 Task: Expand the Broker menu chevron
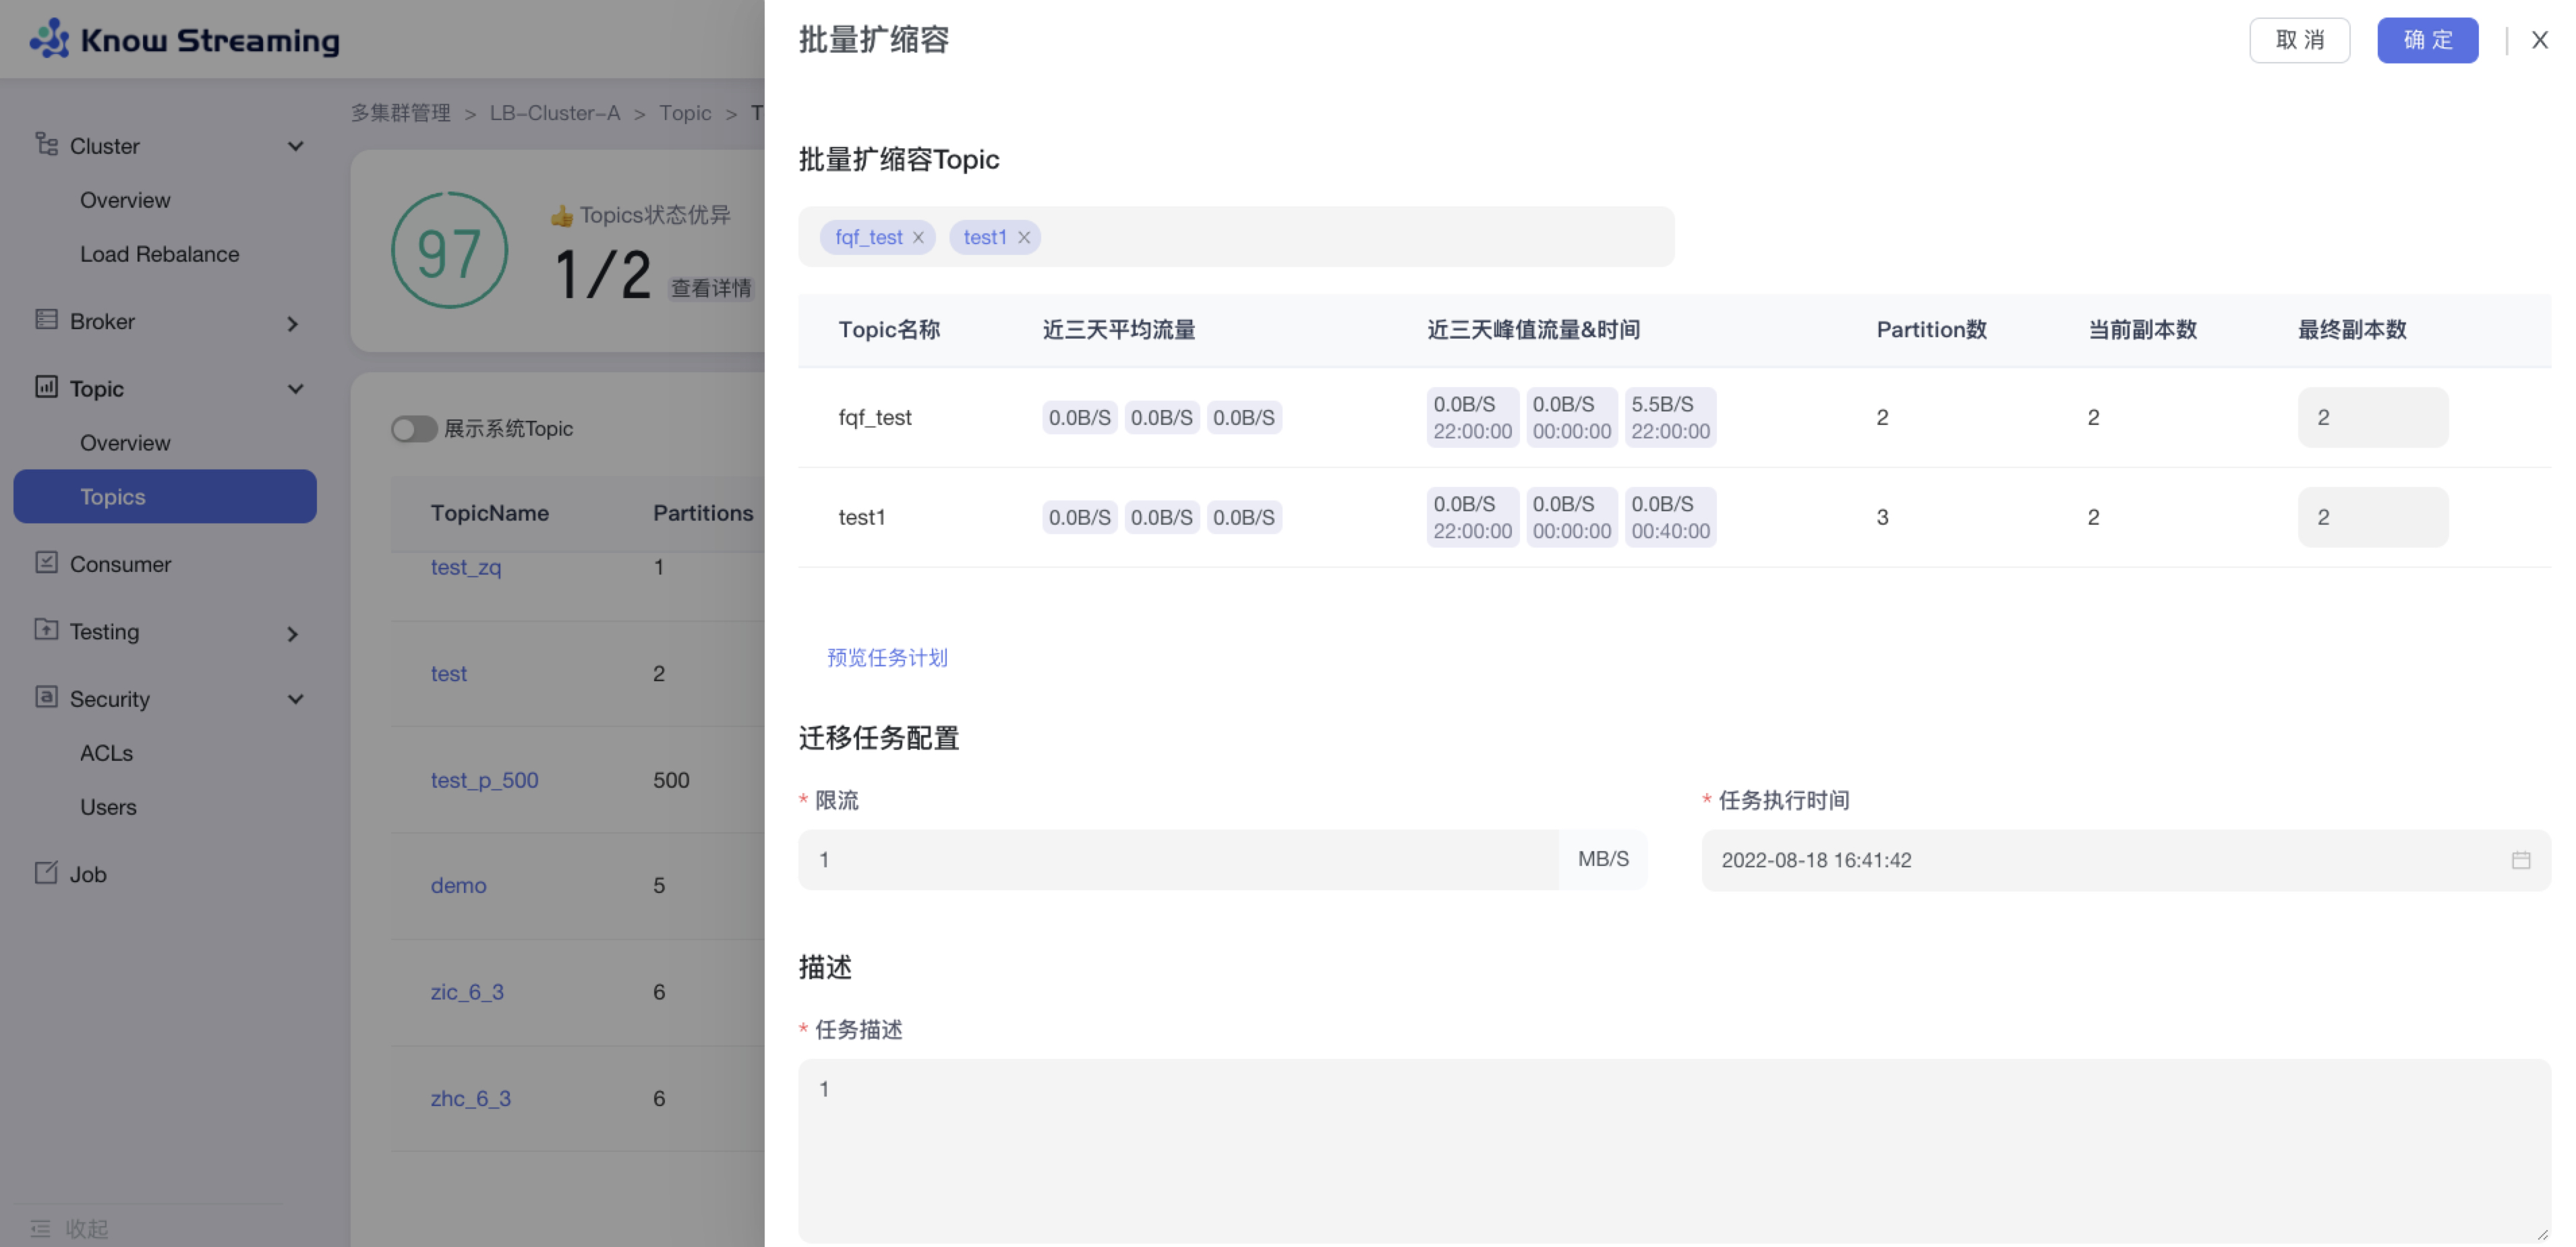pyautogui.click(x=292, y=323)
